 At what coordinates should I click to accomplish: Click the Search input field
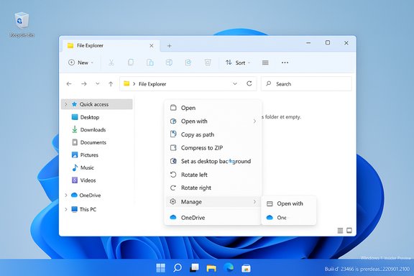(306, 83)
